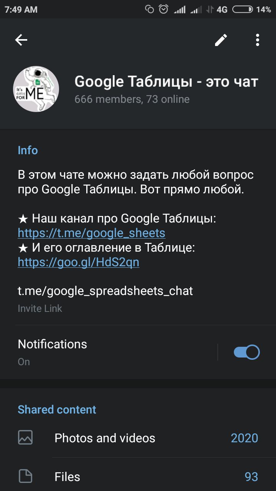
Task: Open the shared Files list
Action: coord(67,477)
